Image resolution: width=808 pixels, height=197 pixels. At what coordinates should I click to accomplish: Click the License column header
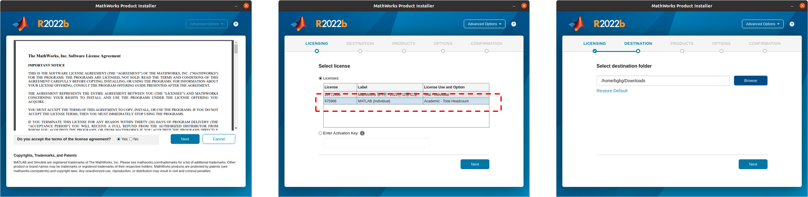340,87
